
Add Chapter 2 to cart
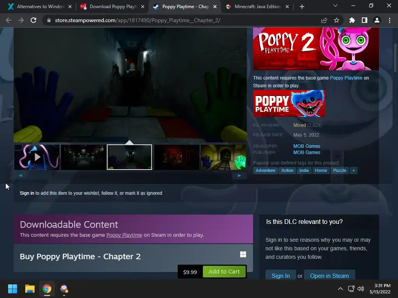[224, 272]
